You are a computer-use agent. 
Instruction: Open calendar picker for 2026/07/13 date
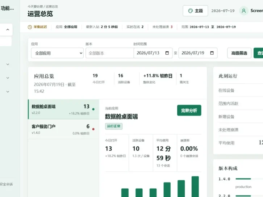pyautogui.click(x=167, y=53)
